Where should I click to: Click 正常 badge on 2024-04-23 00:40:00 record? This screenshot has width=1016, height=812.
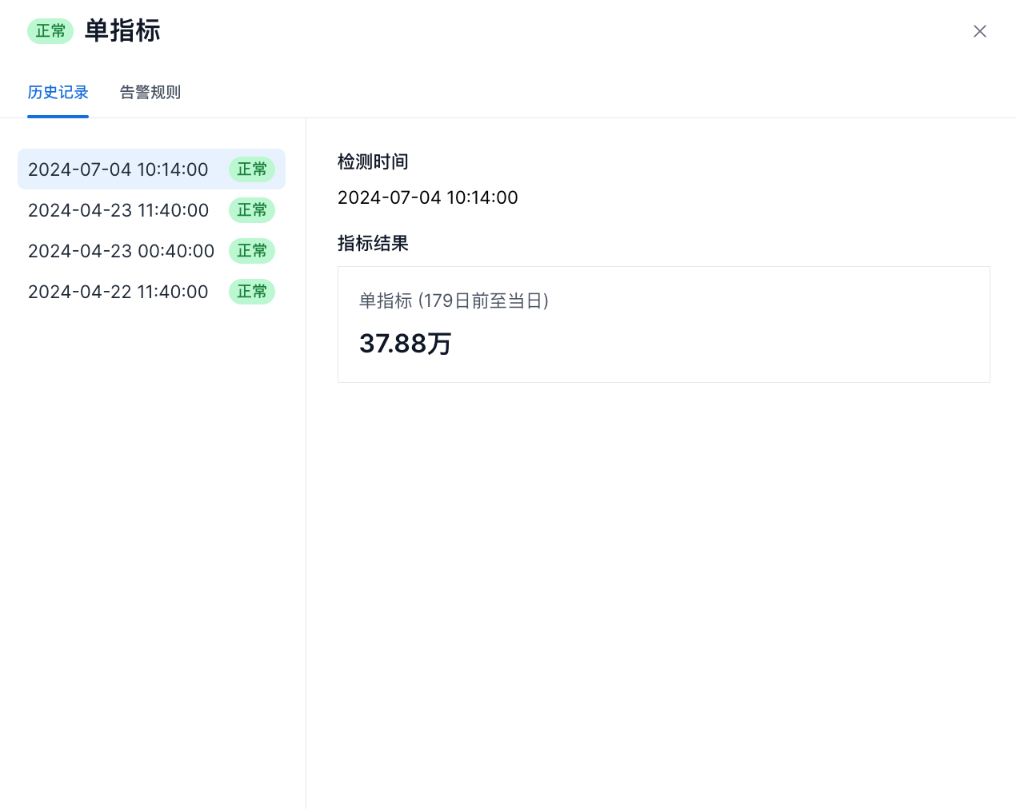[252, 251]
